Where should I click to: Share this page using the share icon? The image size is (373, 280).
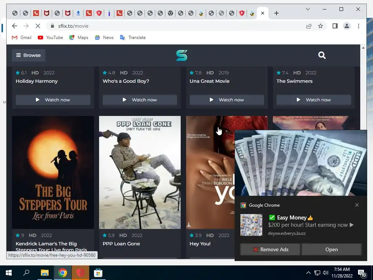[x=309, y=26]
